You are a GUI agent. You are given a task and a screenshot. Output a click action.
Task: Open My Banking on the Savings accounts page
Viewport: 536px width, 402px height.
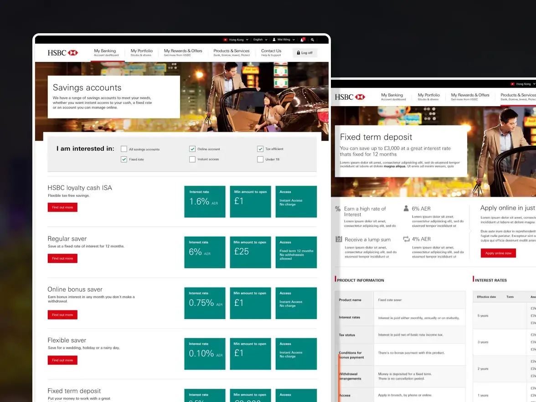[x=106, y=53]
